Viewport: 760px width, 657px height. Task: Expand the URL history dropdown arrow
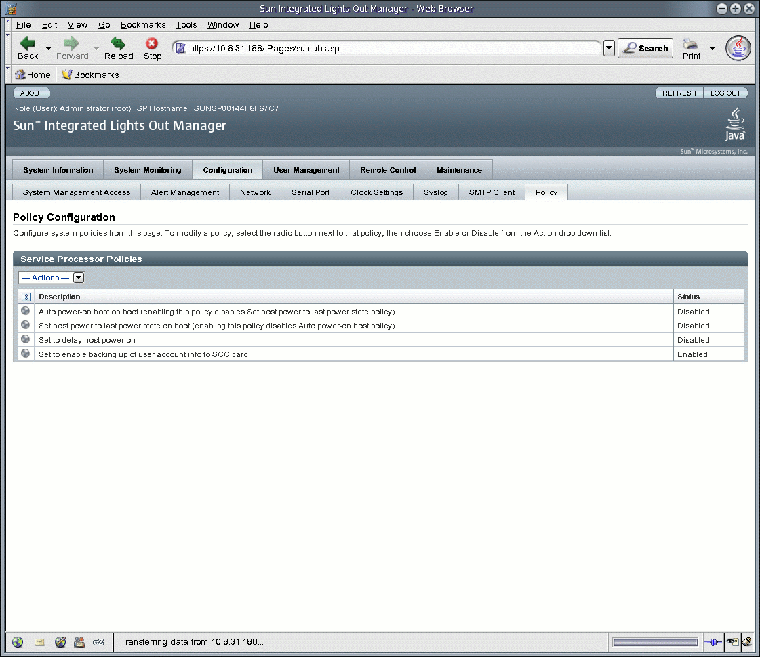[609, 48]
